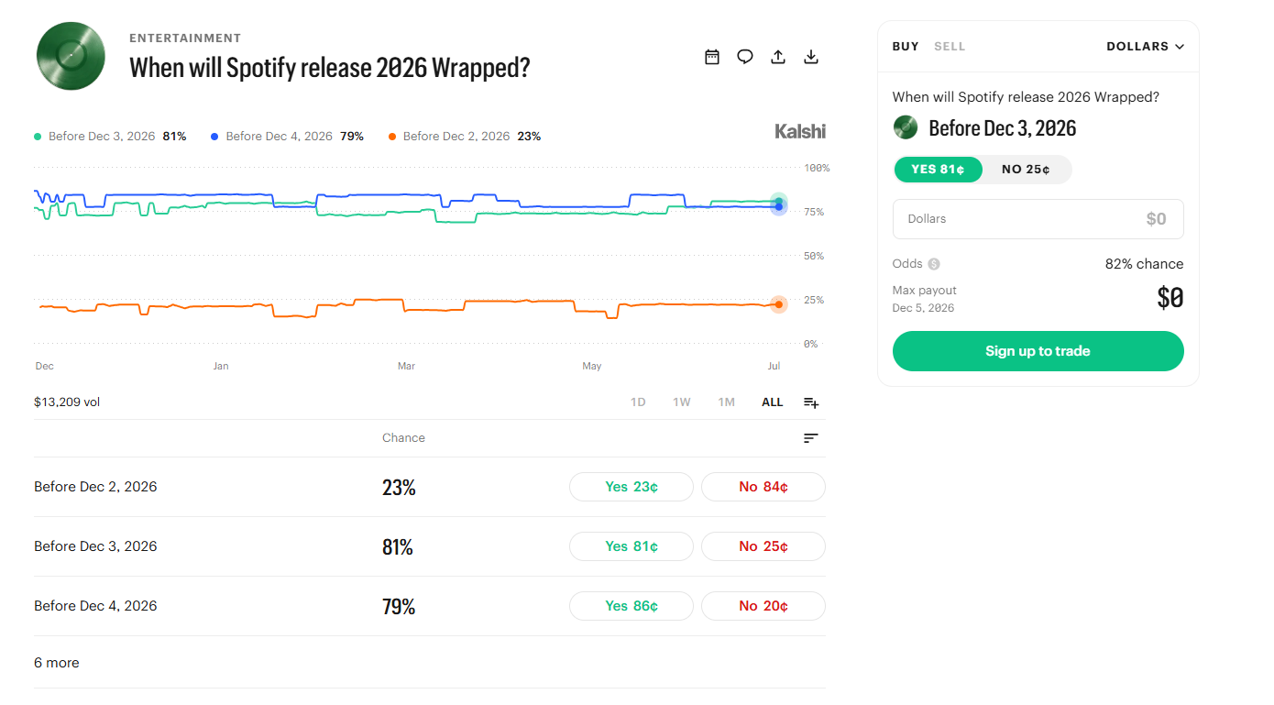Click the 82% chance odds value

1144,264
